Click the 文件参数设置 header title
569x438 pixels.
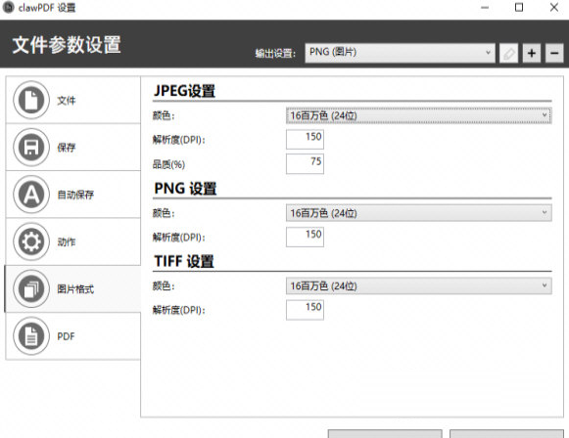(67, 45)
